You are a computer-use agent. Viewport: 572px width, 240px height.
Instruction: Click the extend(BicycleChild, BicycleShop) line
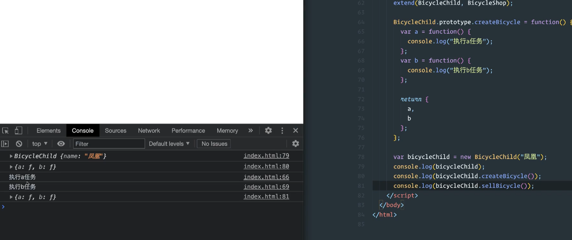coord(453,3)
